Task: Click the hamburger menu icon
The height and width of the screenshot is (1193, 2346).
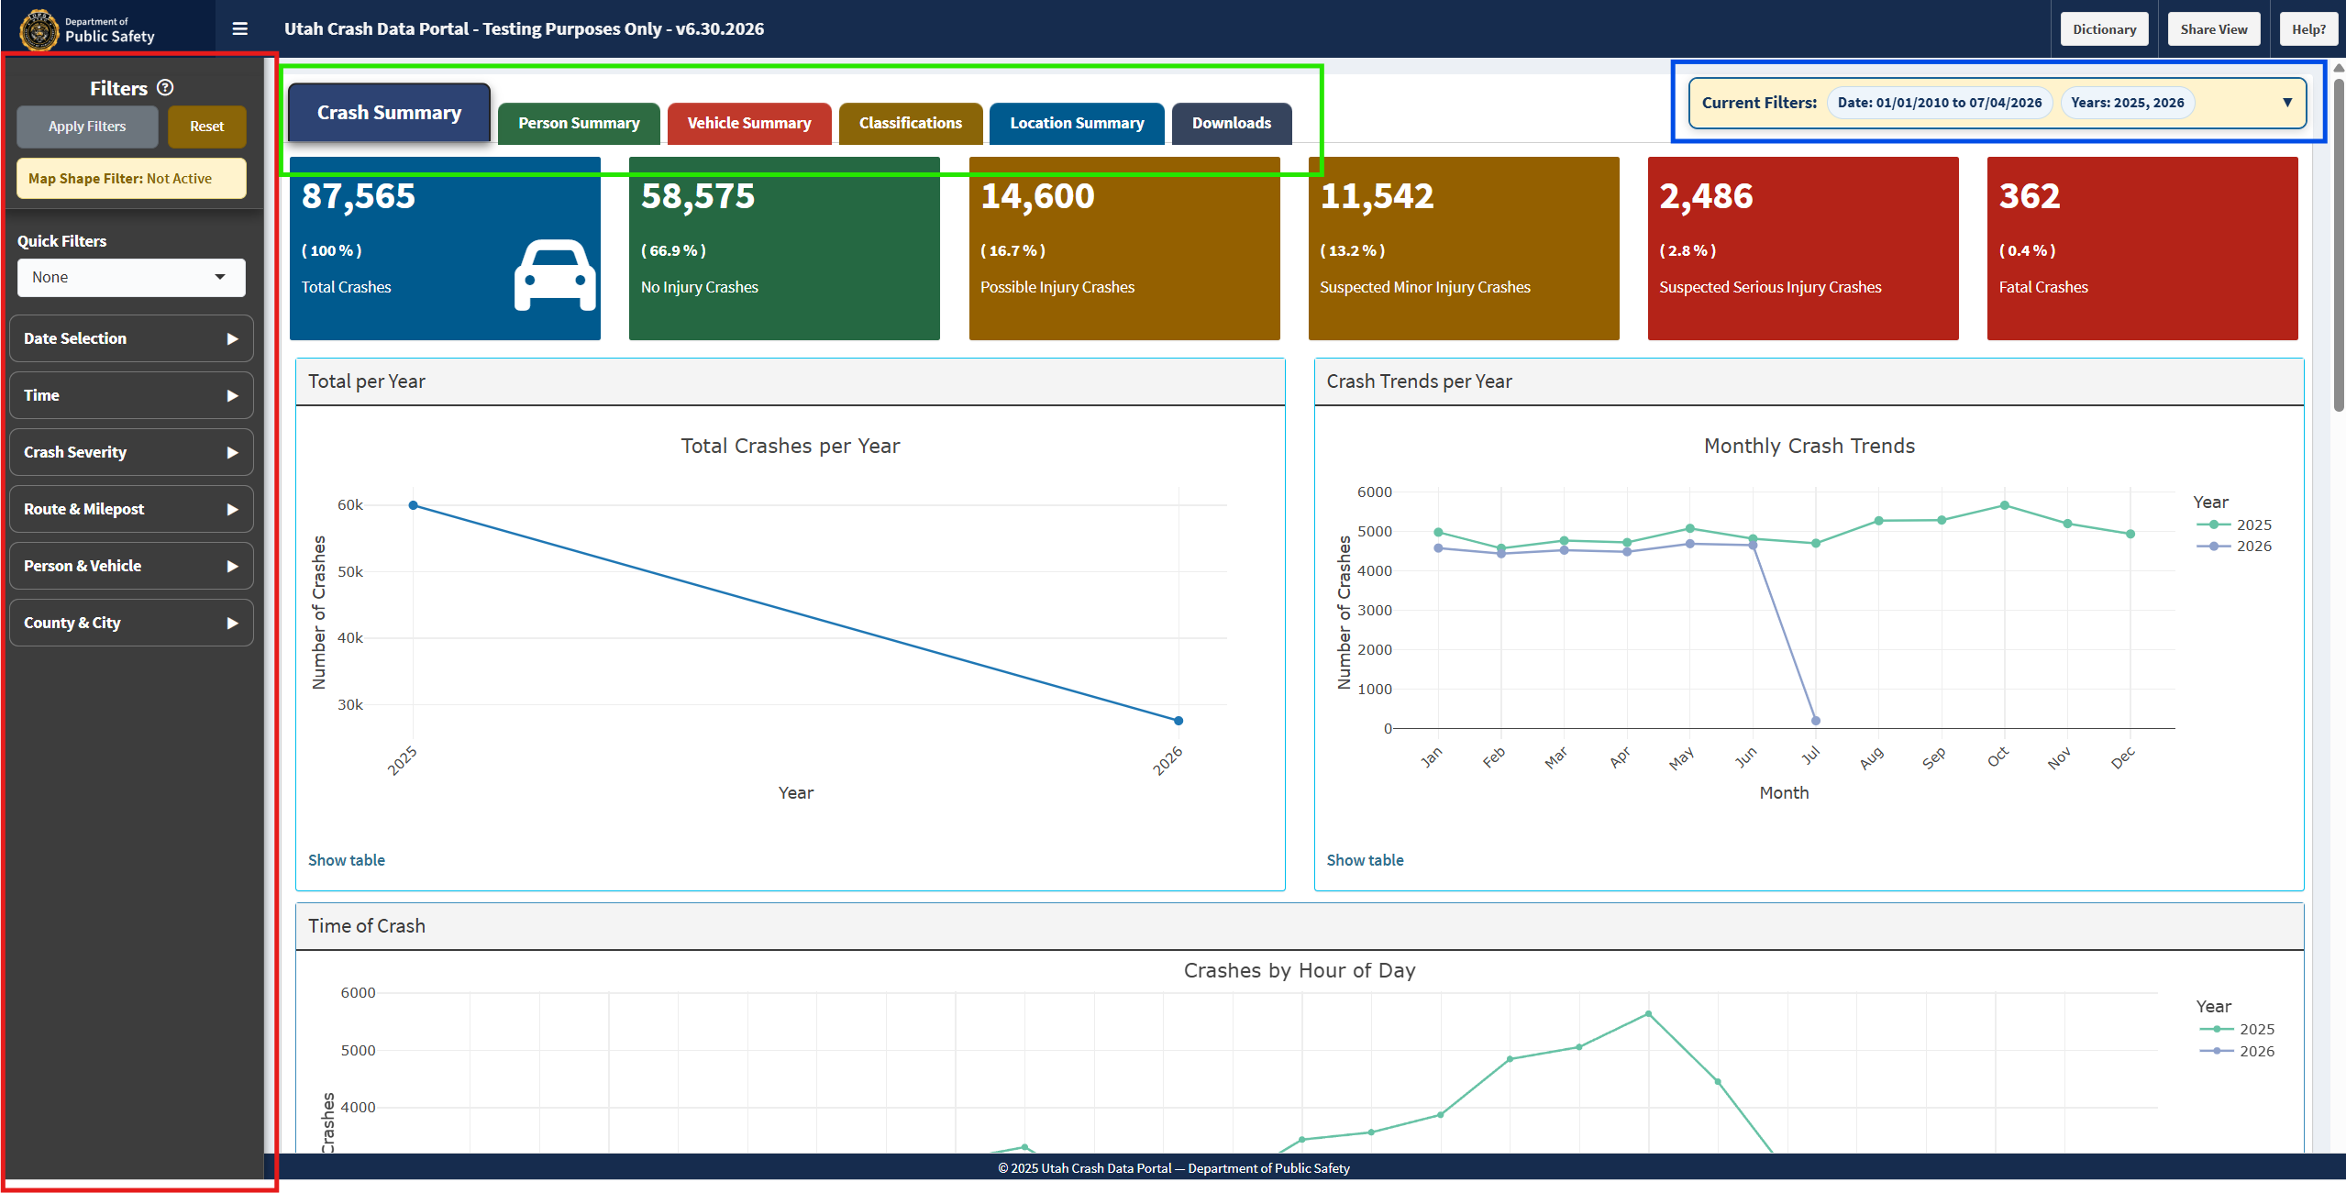Action: (240, 28)
